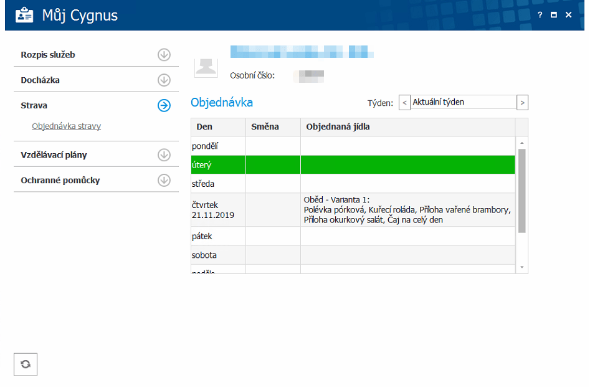Open the Rozpis služeb menu item
Image resolution: width=590 pixels, height=388 pixels.
pos(48,55)
